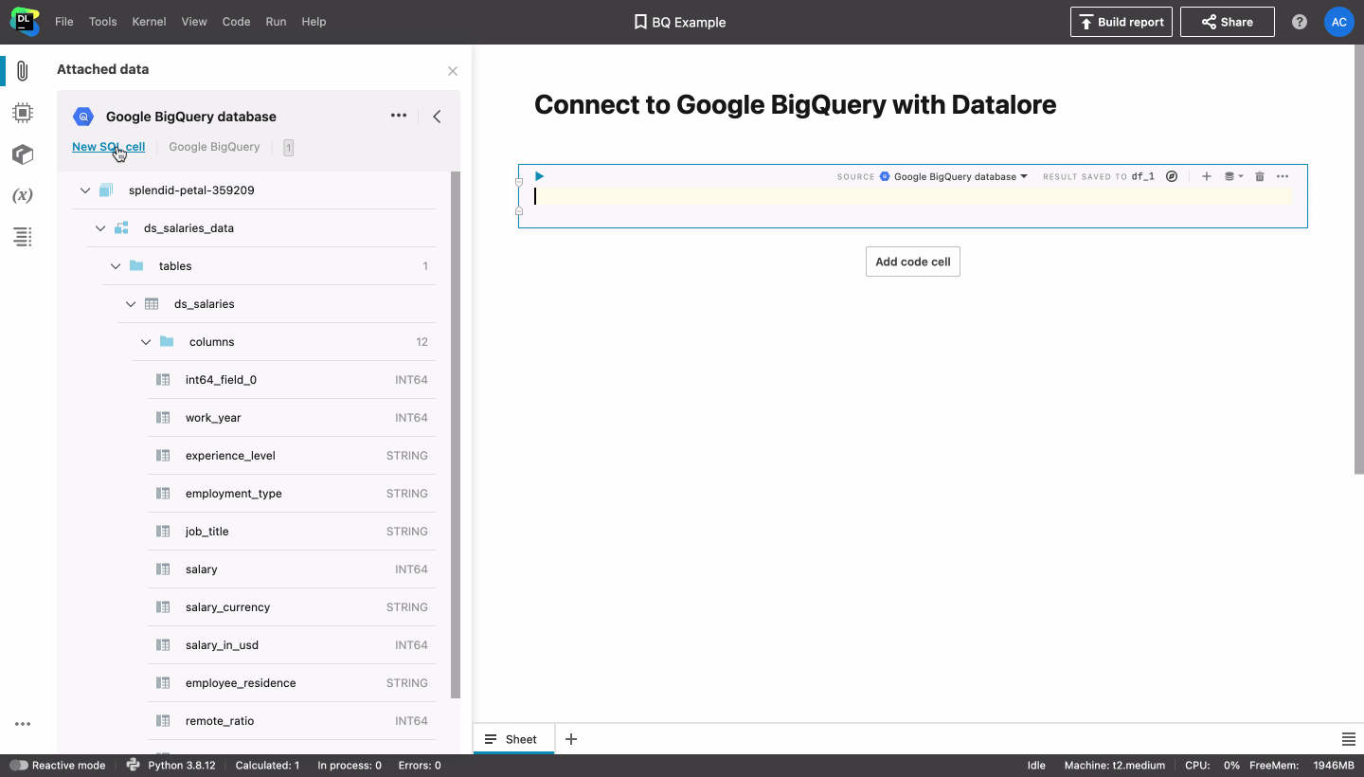Click the Build report button
Viewport: 1364px width, 777px height.
[1121, 22]
